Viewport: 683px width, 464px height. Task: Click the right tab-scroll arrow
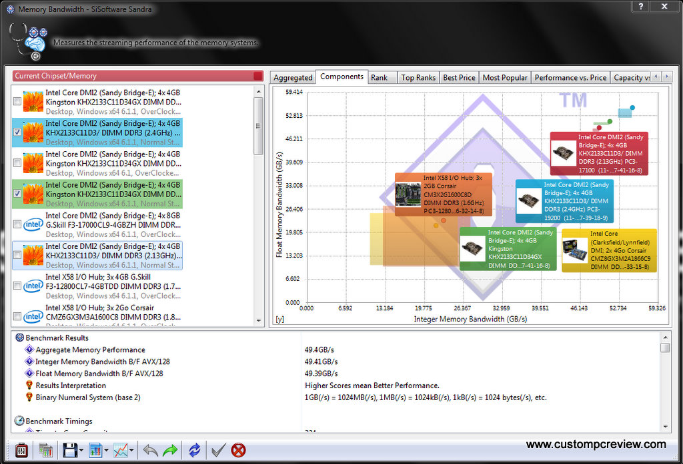click(667, 77)
